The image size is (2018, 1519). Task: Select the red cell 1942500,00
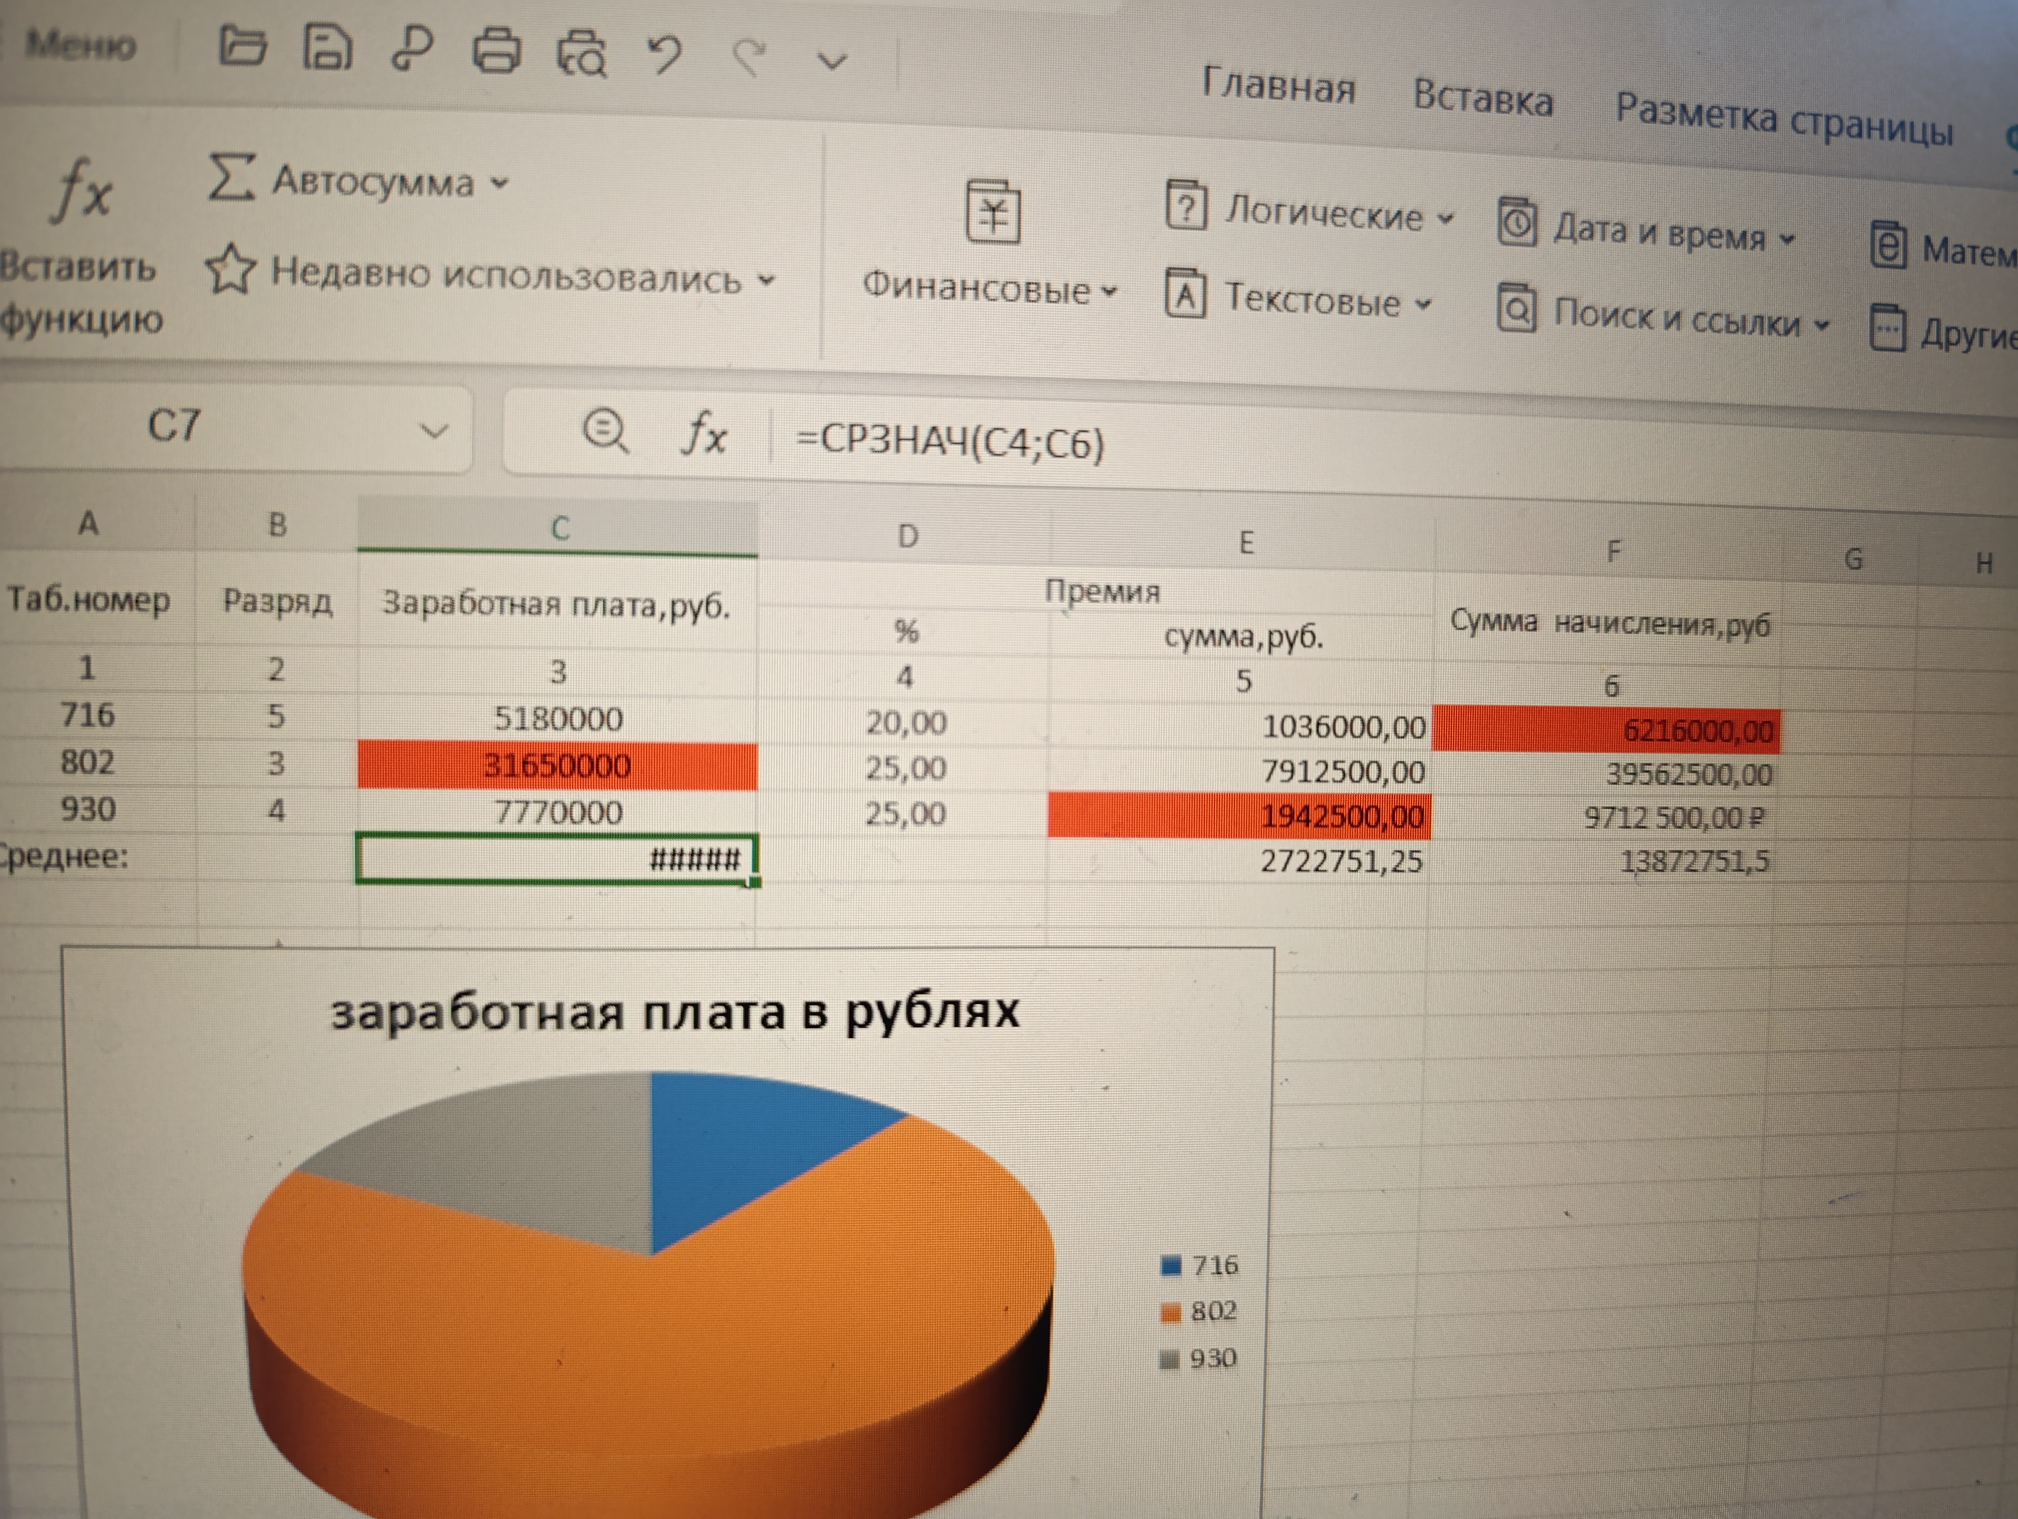click(1240, 815)
